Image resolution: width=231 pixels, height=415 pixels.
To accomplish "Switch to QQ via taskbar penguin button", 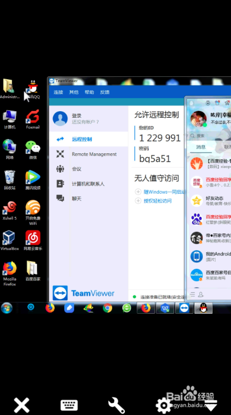I will pyautogui.click(x=203, y=308).
